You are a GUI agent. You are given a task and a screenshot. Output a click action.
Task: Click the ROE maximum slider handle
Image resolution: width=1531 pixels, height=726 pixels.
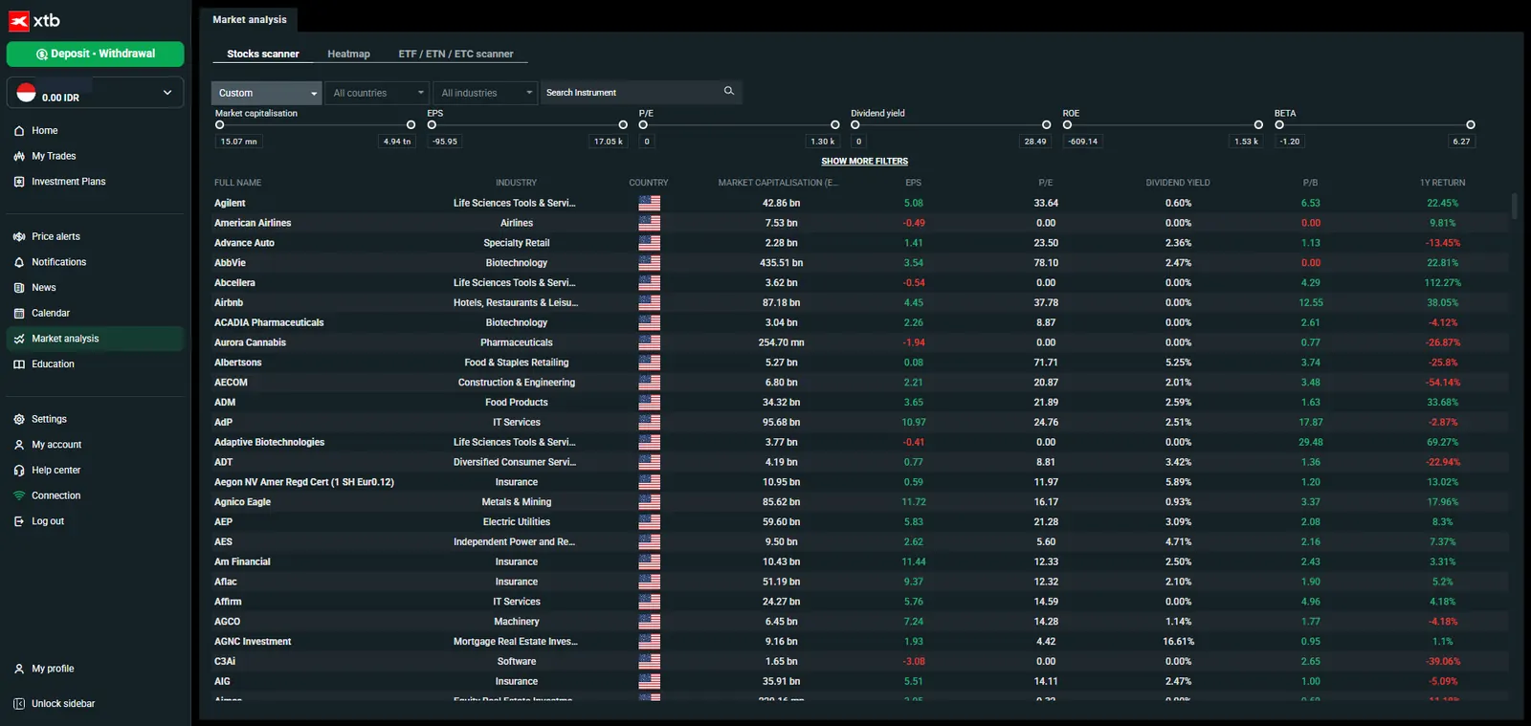1258,125
